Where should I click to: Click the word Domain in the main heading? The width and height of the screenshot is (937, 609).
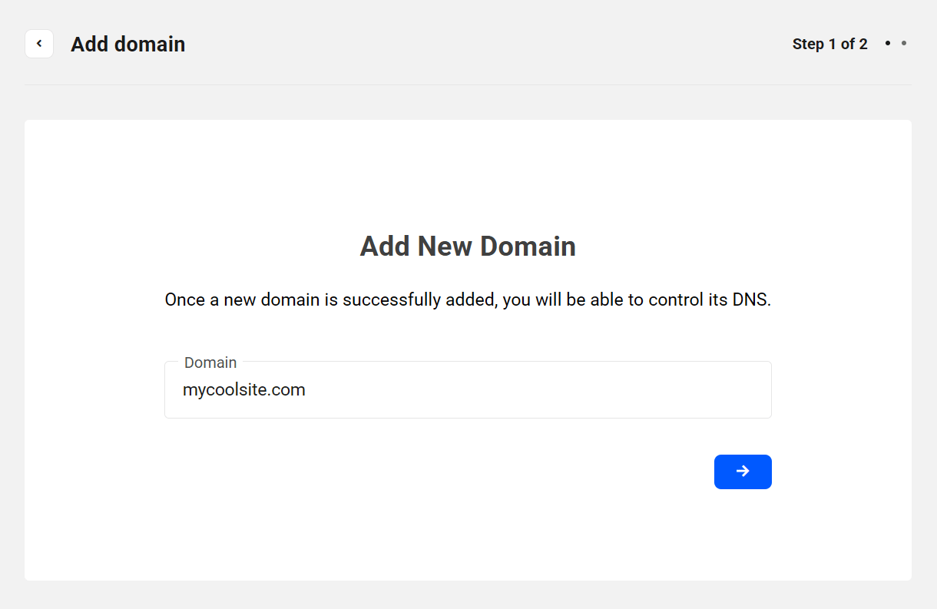tap(528, 247)
